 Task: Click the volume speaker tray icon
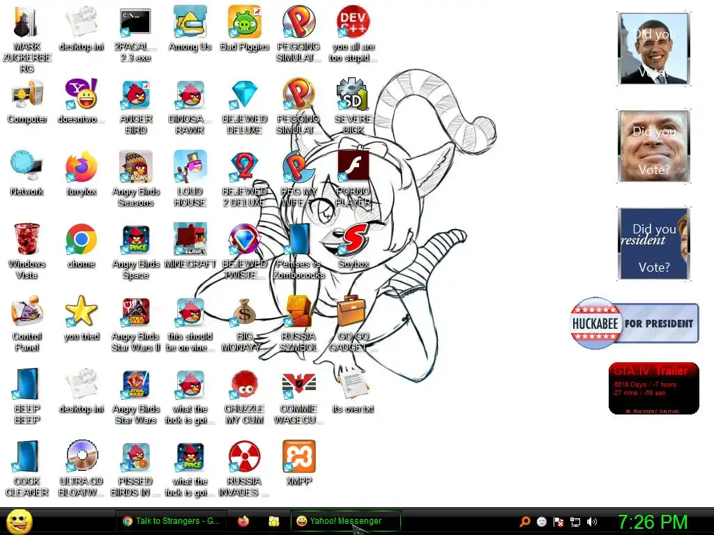pyautogui.click(x=592, y=521)
